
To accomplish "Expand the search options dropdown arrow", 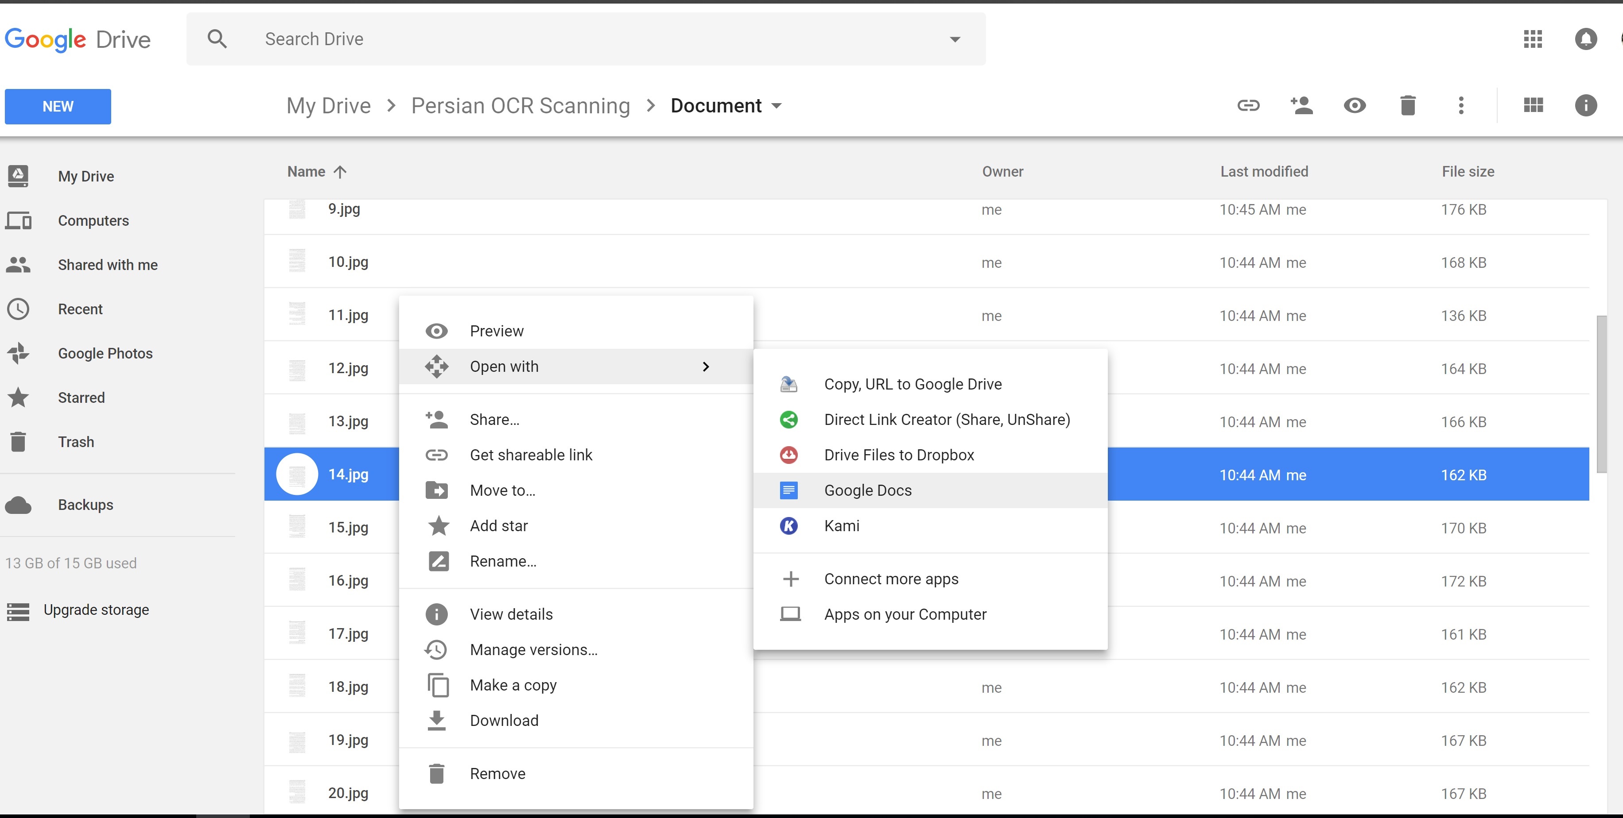I will (x=955, y=39).
